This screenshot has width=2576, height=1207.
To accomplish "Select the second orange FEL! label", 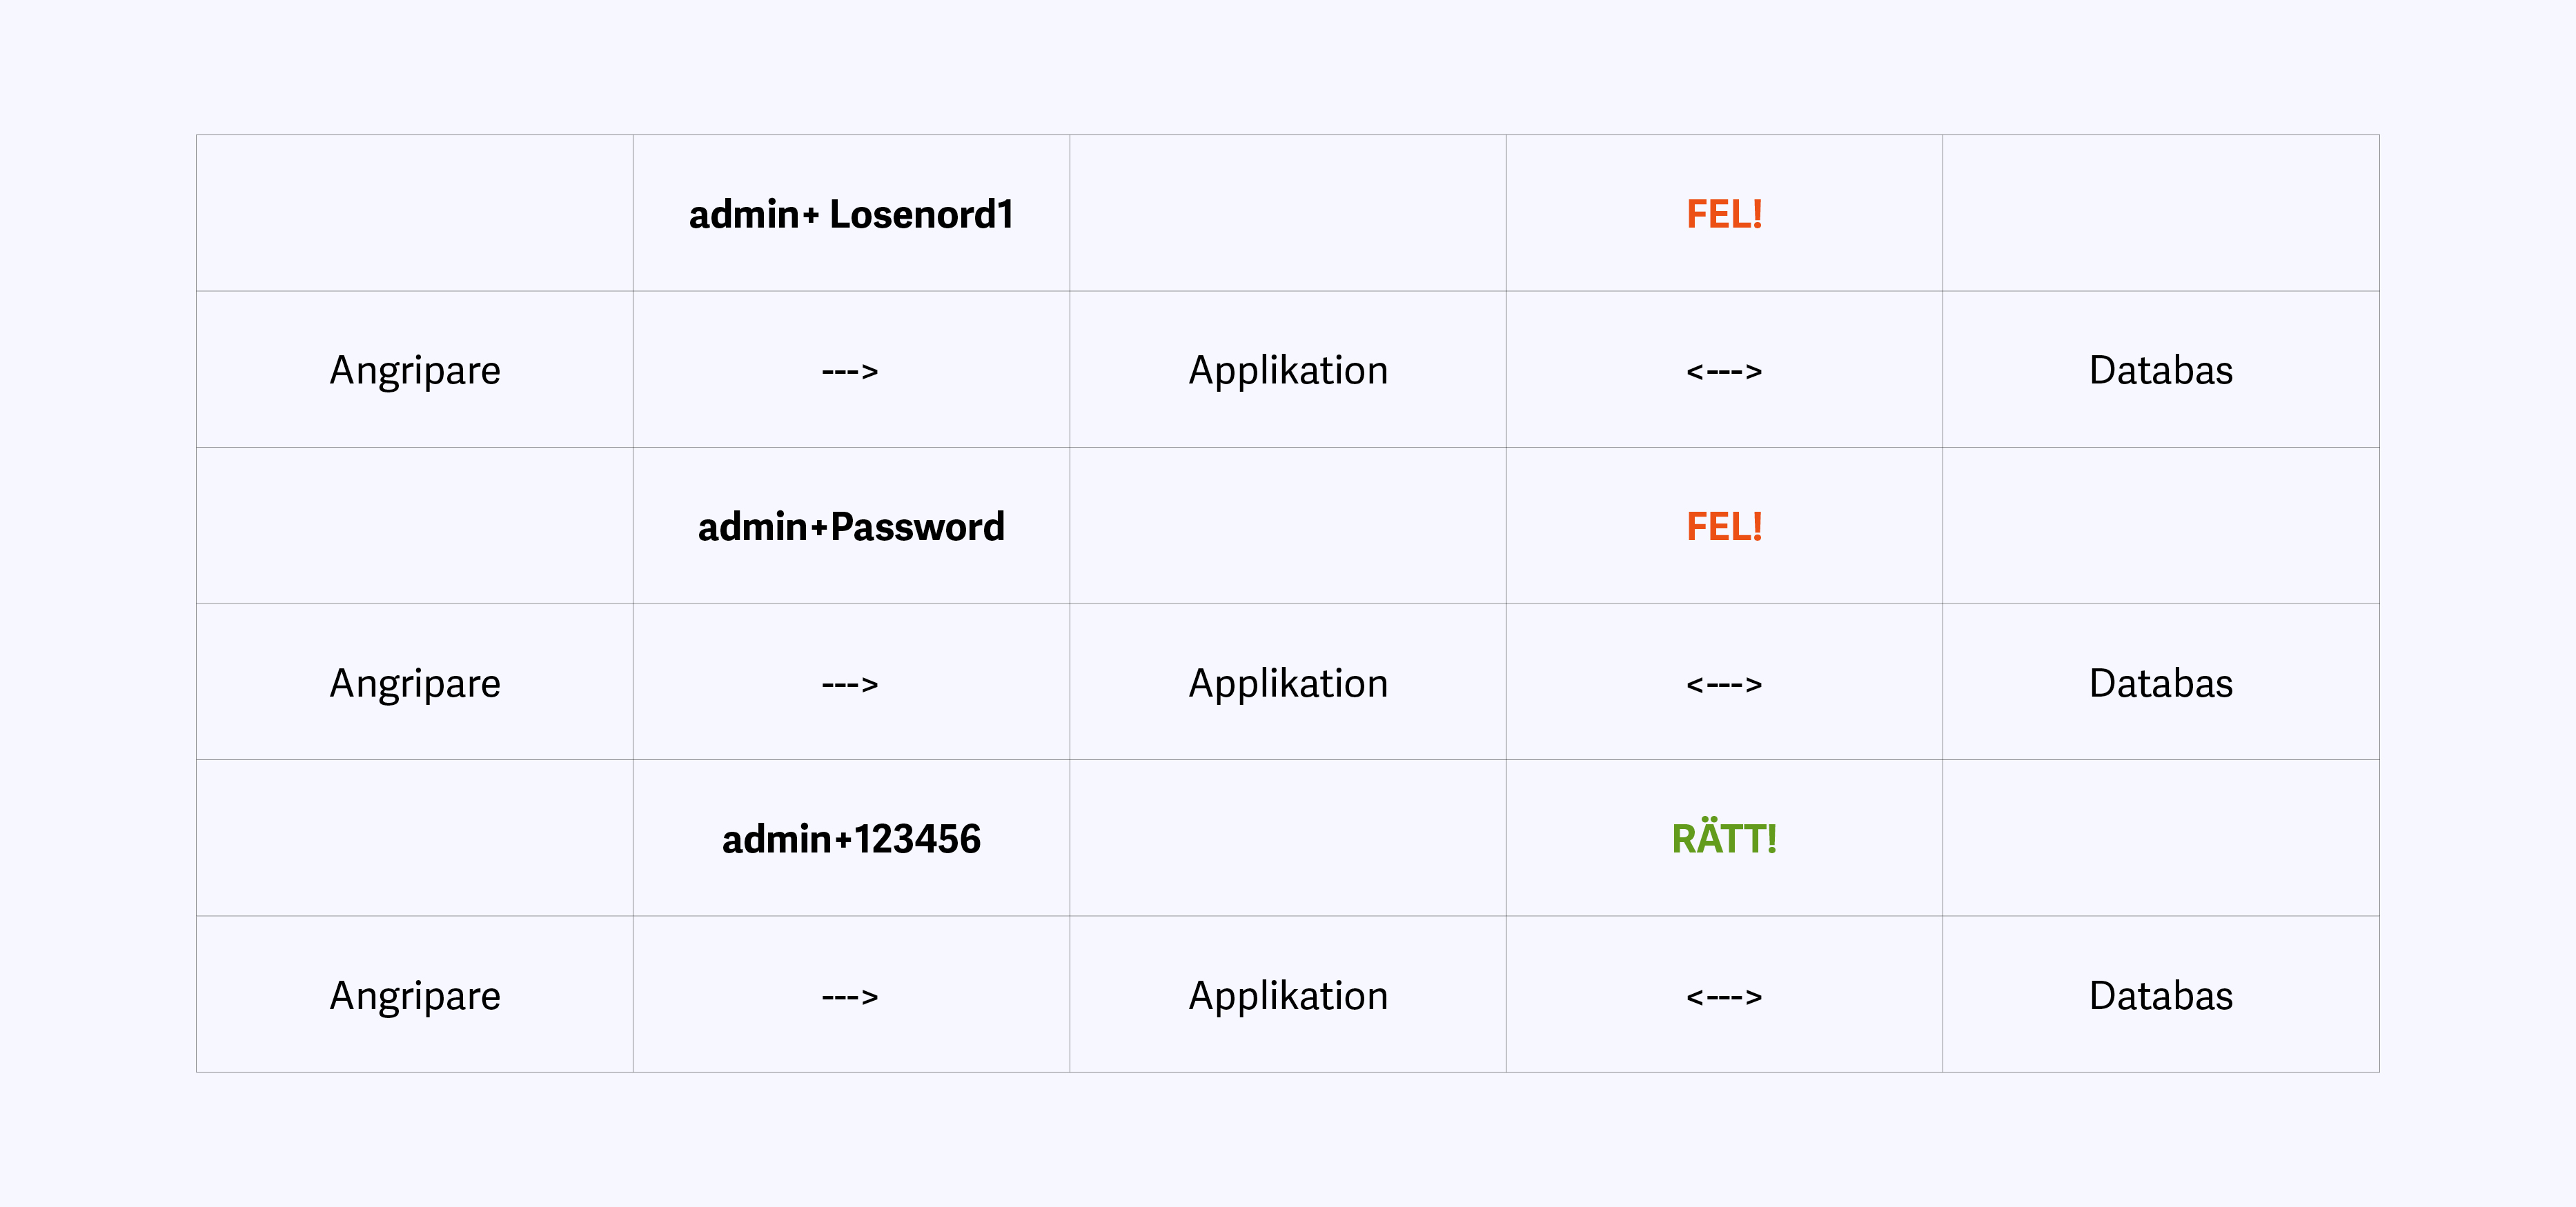I will (1724, 526).
